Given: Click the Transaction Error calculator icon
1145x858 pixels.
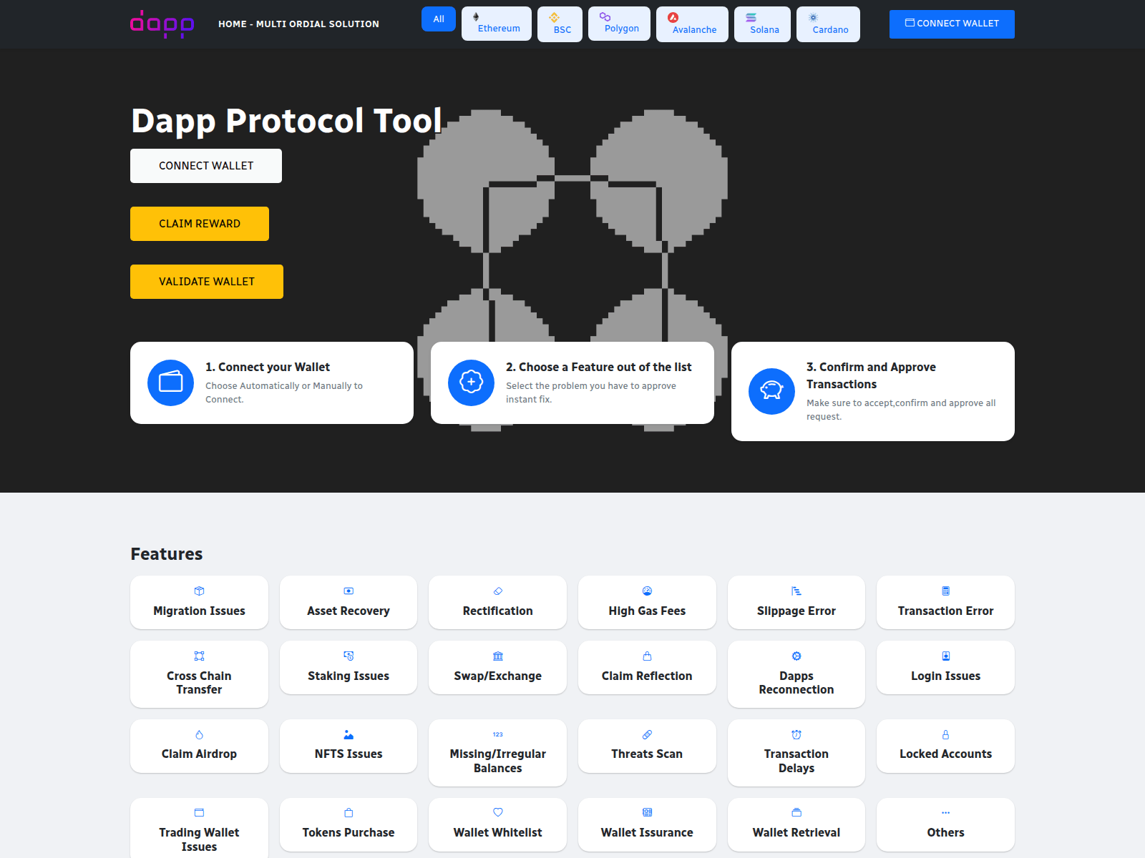Looking at the screenshot, I should pos(946,591).
